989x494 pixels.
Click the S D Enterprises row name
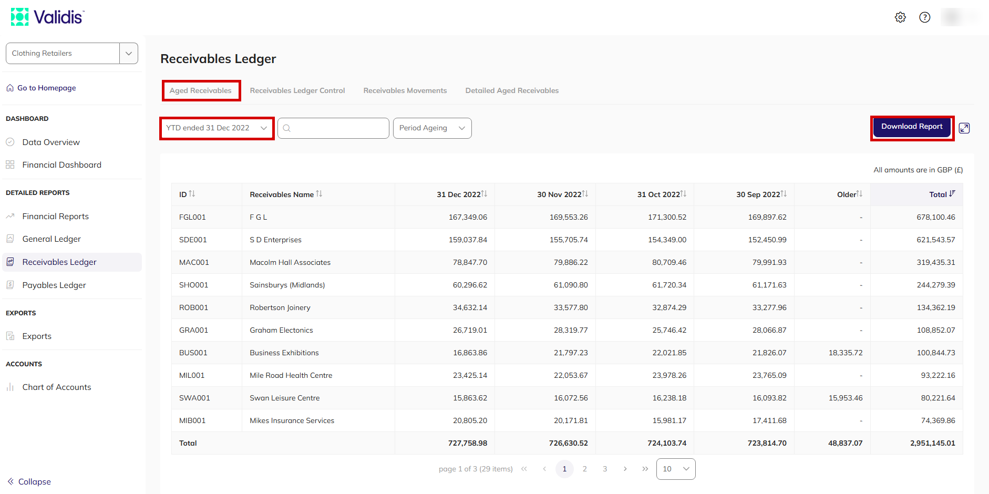tap(275, 240)
